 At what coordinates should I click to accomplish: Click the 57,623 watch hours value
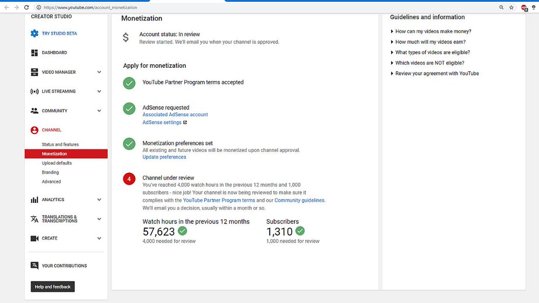(x=159, y=232)
